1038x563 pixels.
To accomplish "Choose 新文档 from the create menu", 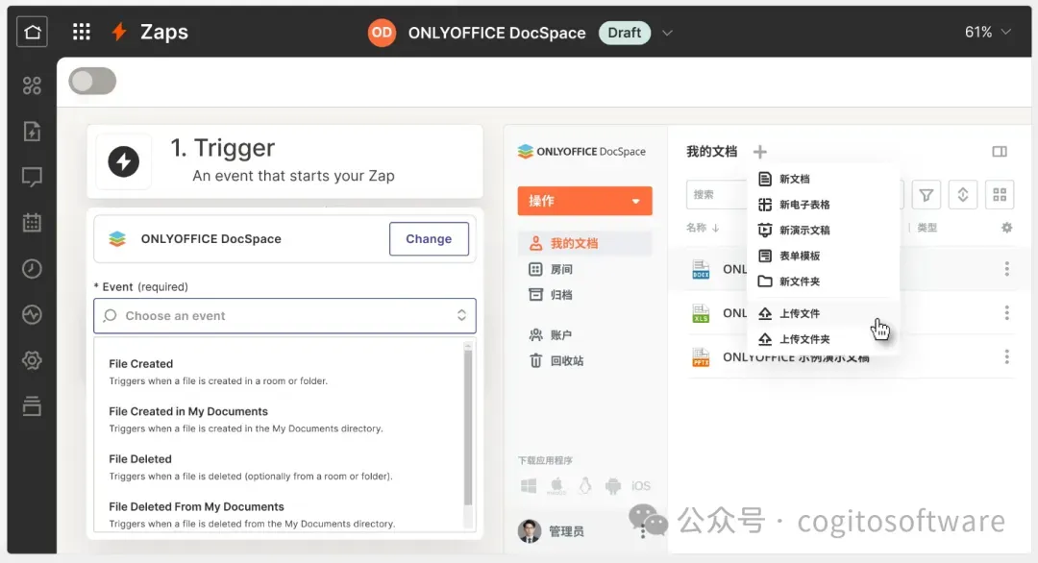I will (x=823, y=179).
